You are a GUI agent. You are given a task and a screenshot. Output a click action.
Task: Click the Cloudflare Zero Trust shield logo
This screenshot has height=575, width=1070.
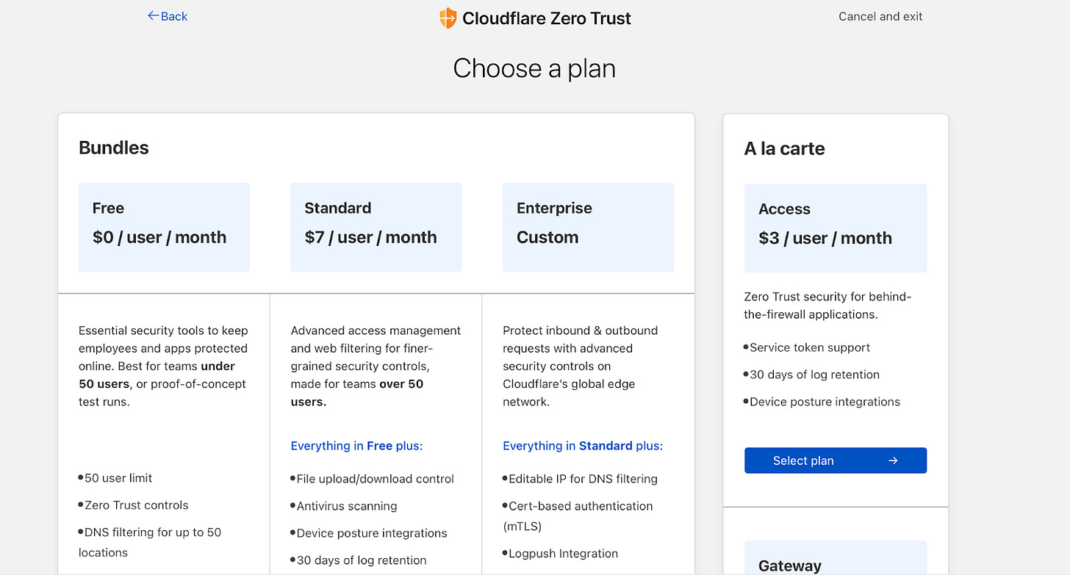point(448,18)
